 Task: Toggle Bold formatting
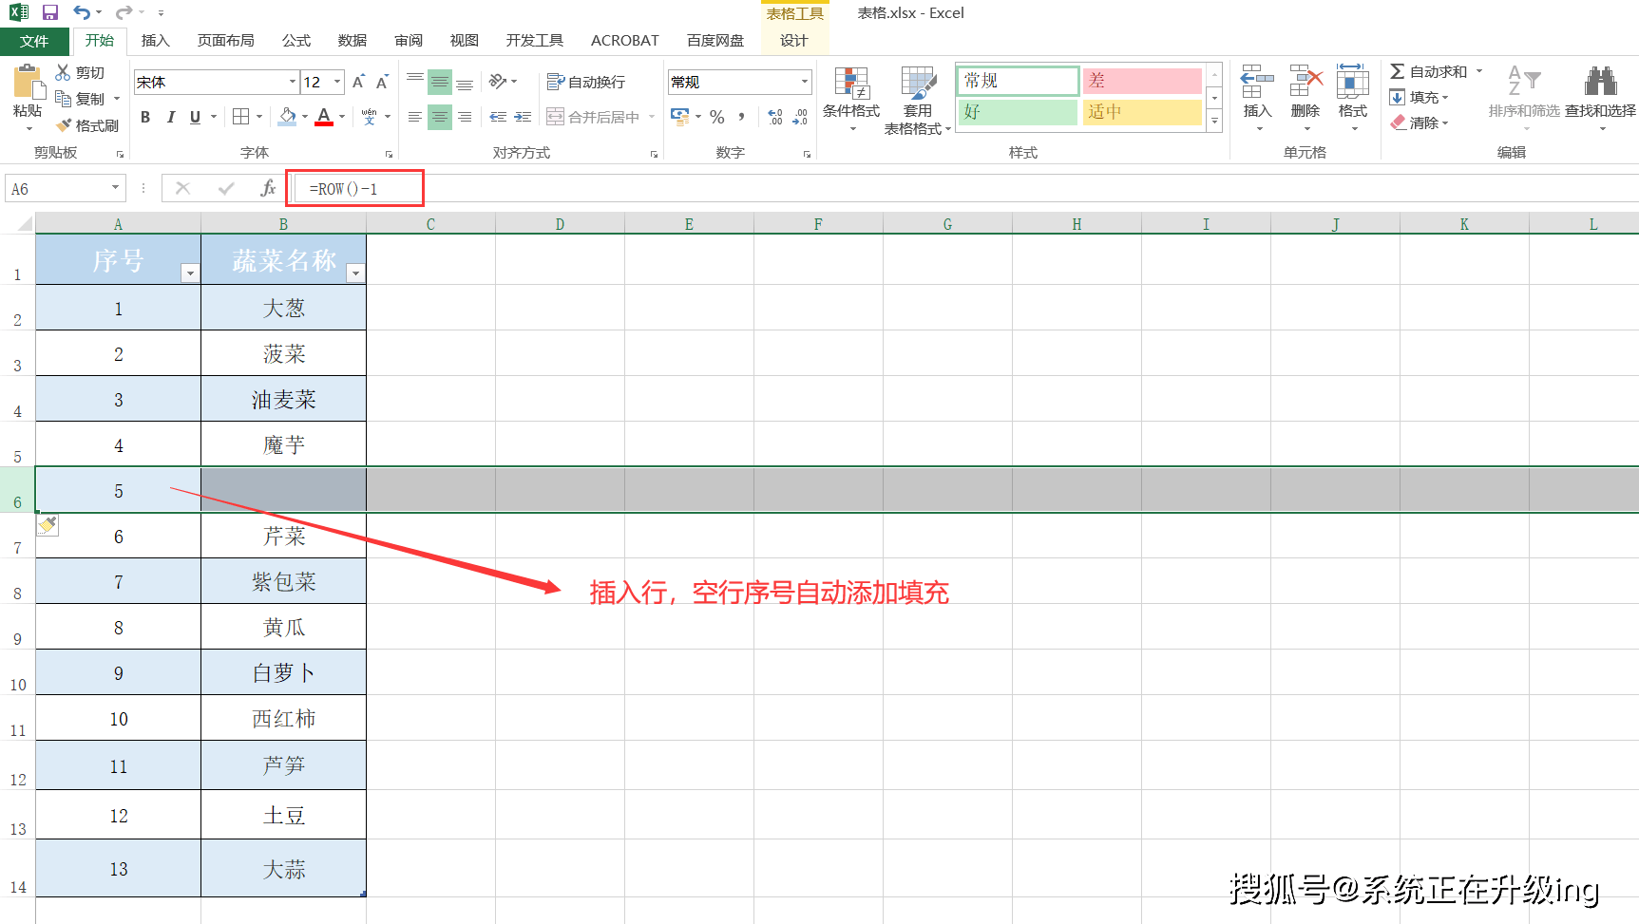pos(145,117)
